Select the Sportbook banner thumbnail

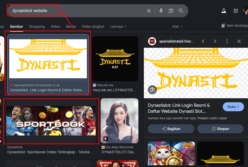51,121
